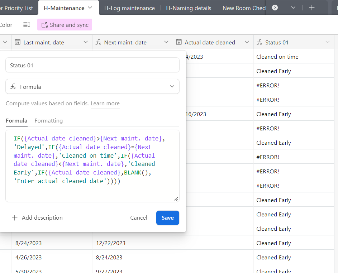Open row height options icon

[x=27, y=25]
